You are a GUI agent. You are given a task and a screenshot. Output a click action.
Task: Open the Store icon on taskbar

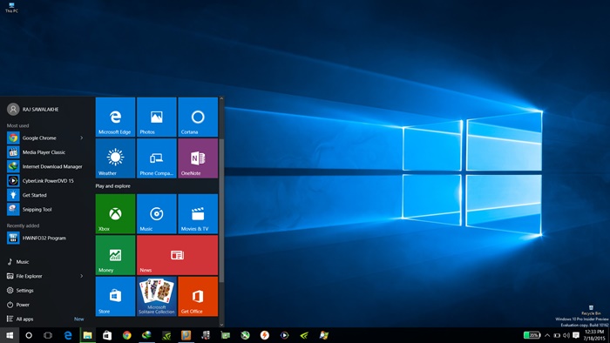coord(107,335)
